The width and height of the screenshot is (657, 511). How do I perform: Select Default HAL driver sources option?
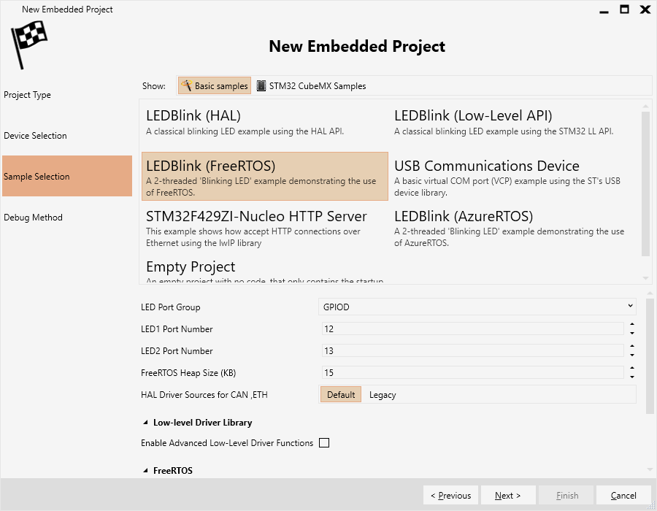pyautogui.click(x=341, y=394)
